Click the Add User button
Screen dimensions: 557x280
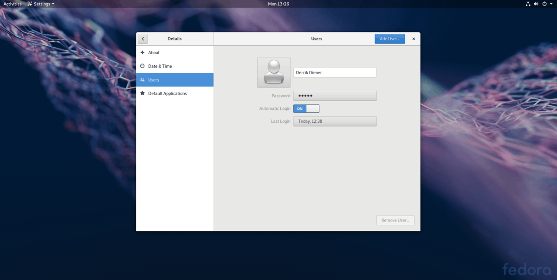coord(389,38)
